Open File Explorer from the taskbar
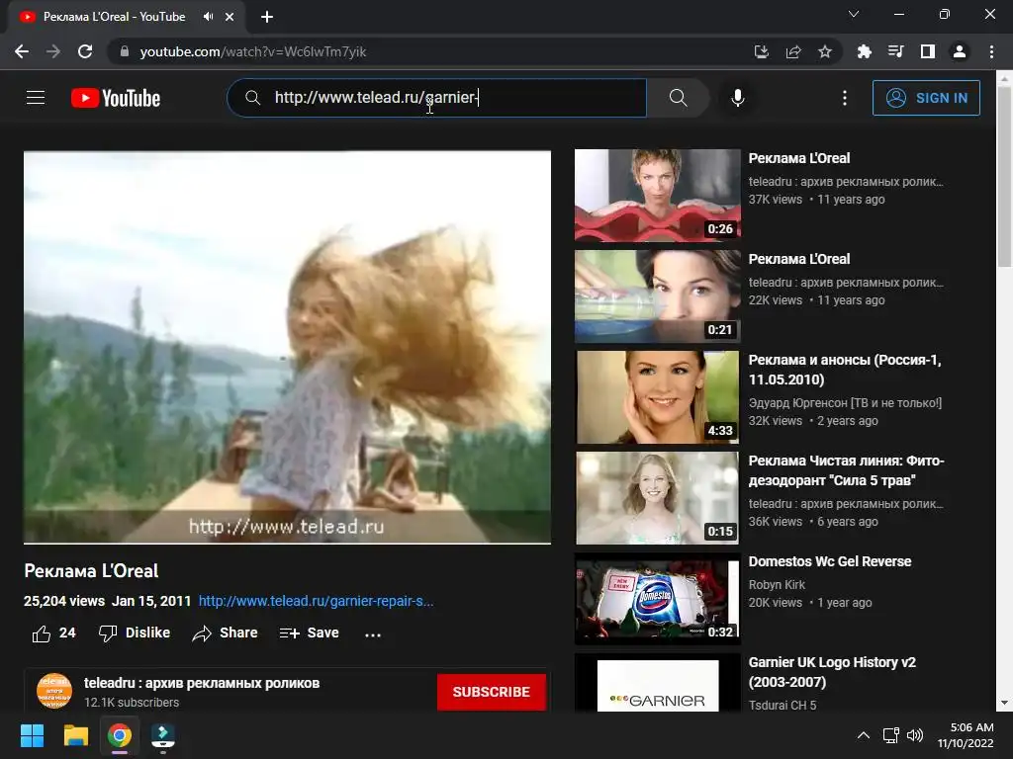1013x759 pixels. 75,735
